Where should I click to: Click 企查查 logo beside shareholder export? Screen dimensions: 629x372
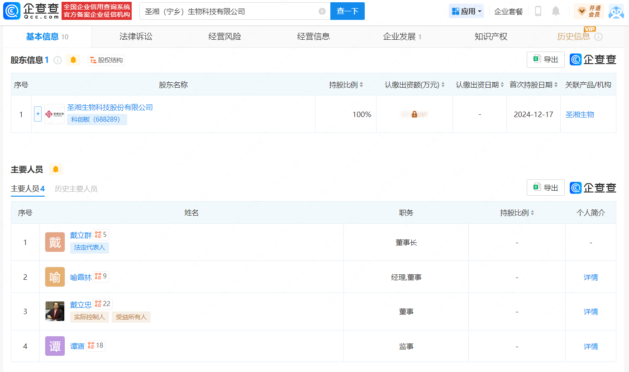coord(593,60)
